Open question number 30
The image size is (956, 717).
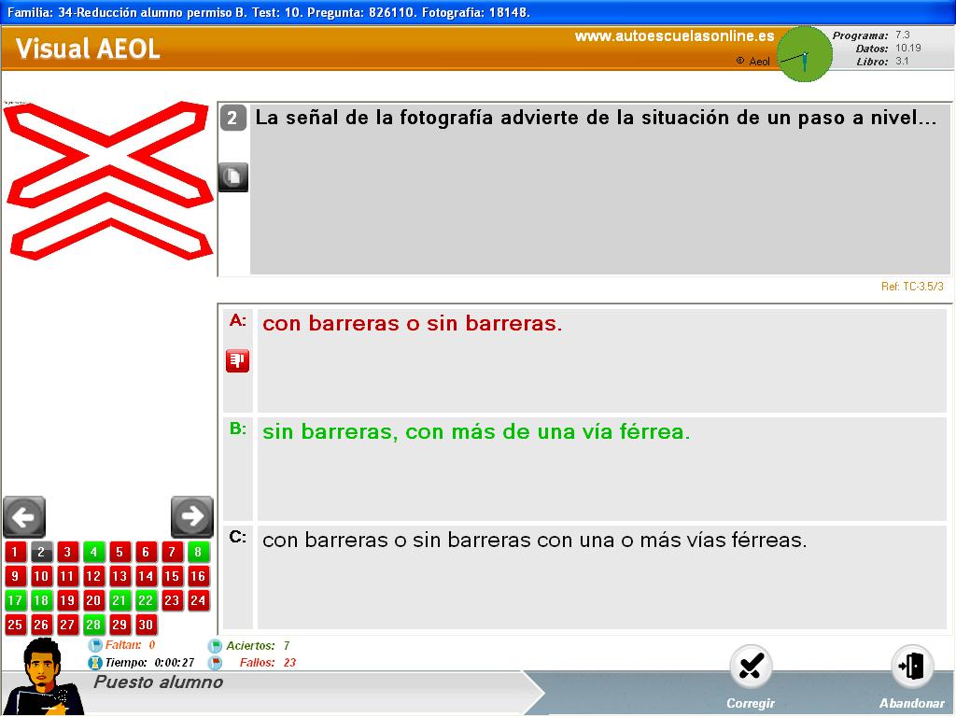pos(146,625)
